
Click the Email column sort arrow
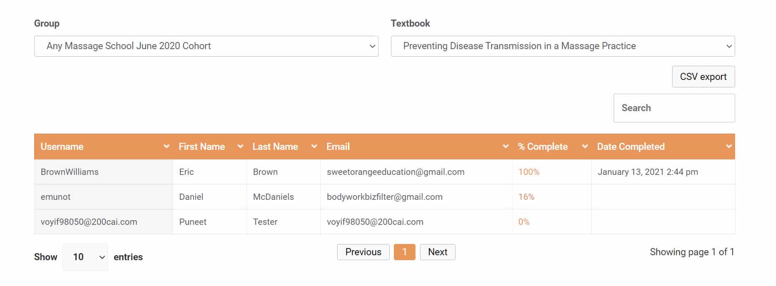506,147
